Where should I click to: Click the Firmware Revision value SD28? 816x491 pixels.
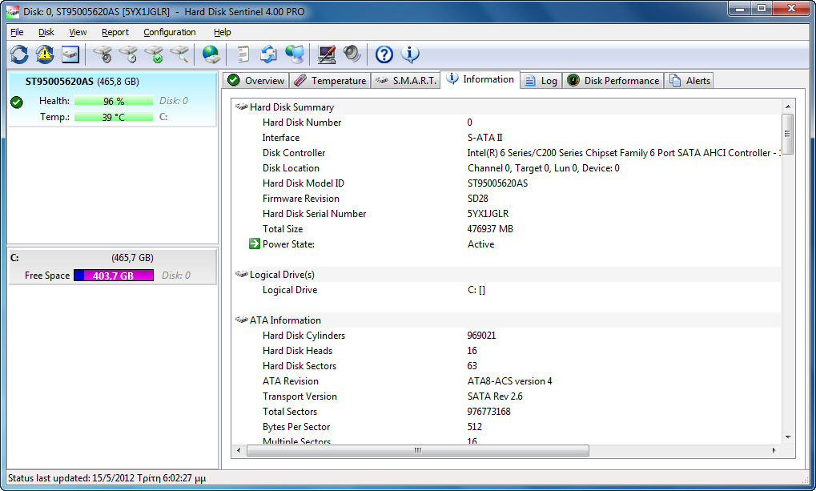(478, 199)
